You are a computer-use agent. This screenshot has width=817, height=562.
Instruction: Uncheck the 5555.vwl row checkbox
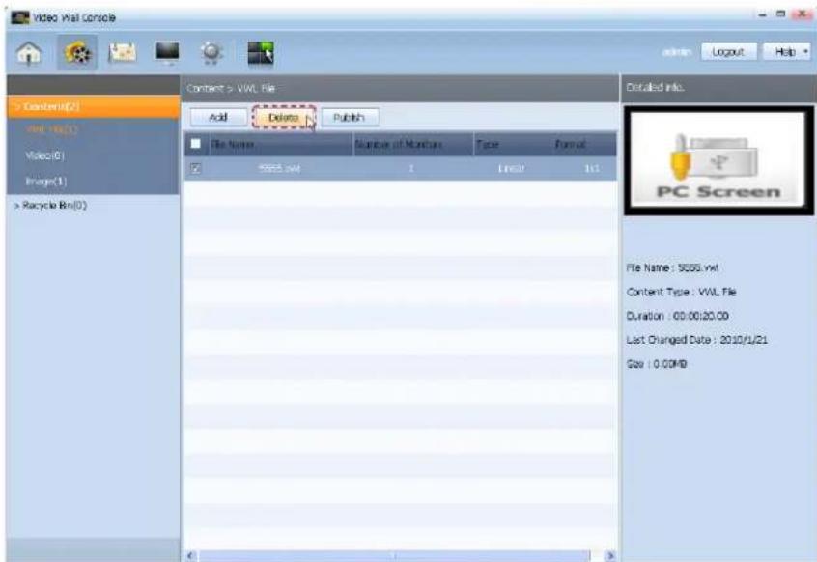(195, 168)
